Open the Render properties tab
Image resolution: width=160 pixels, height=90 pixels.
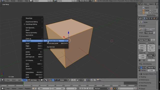tap(144, 18)
